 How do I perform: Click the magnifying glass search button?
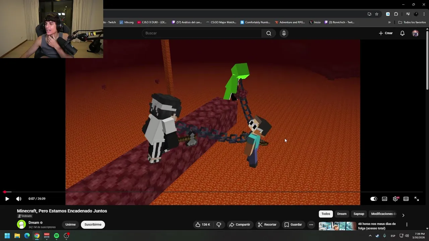269,33
